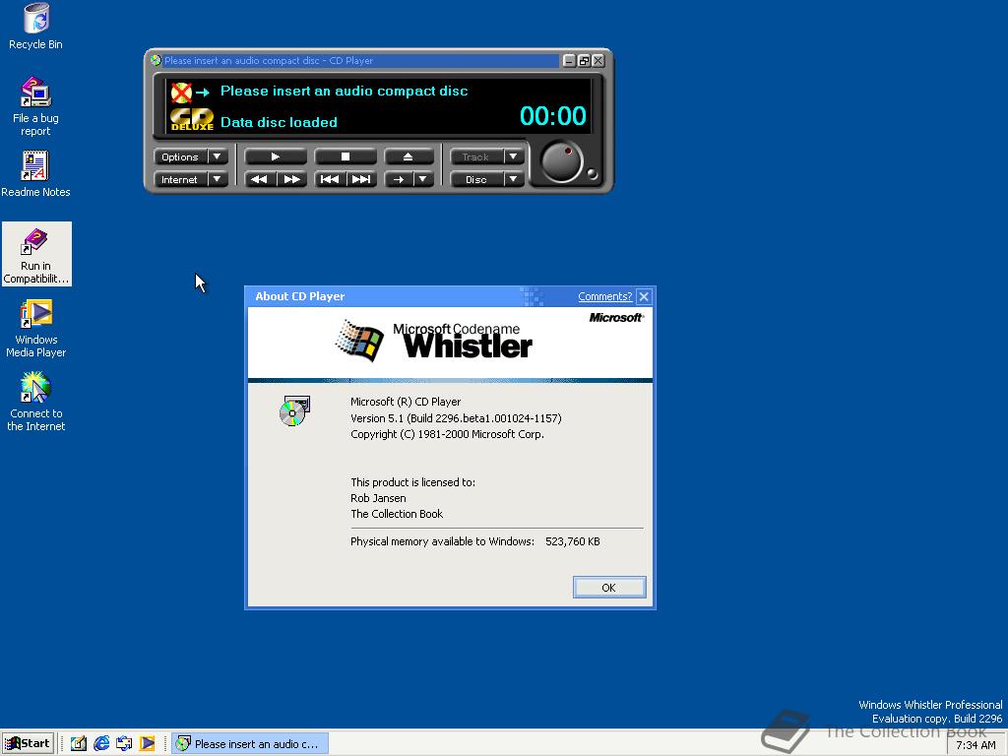Stop playback in CD Player
The height and width of the screenshot is (756, 1008).
tap(346, 157)
